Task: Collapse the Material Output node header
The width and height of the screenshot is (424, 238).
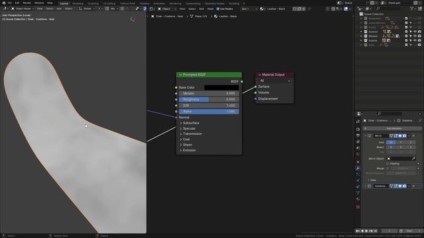Action: [260, 75]
